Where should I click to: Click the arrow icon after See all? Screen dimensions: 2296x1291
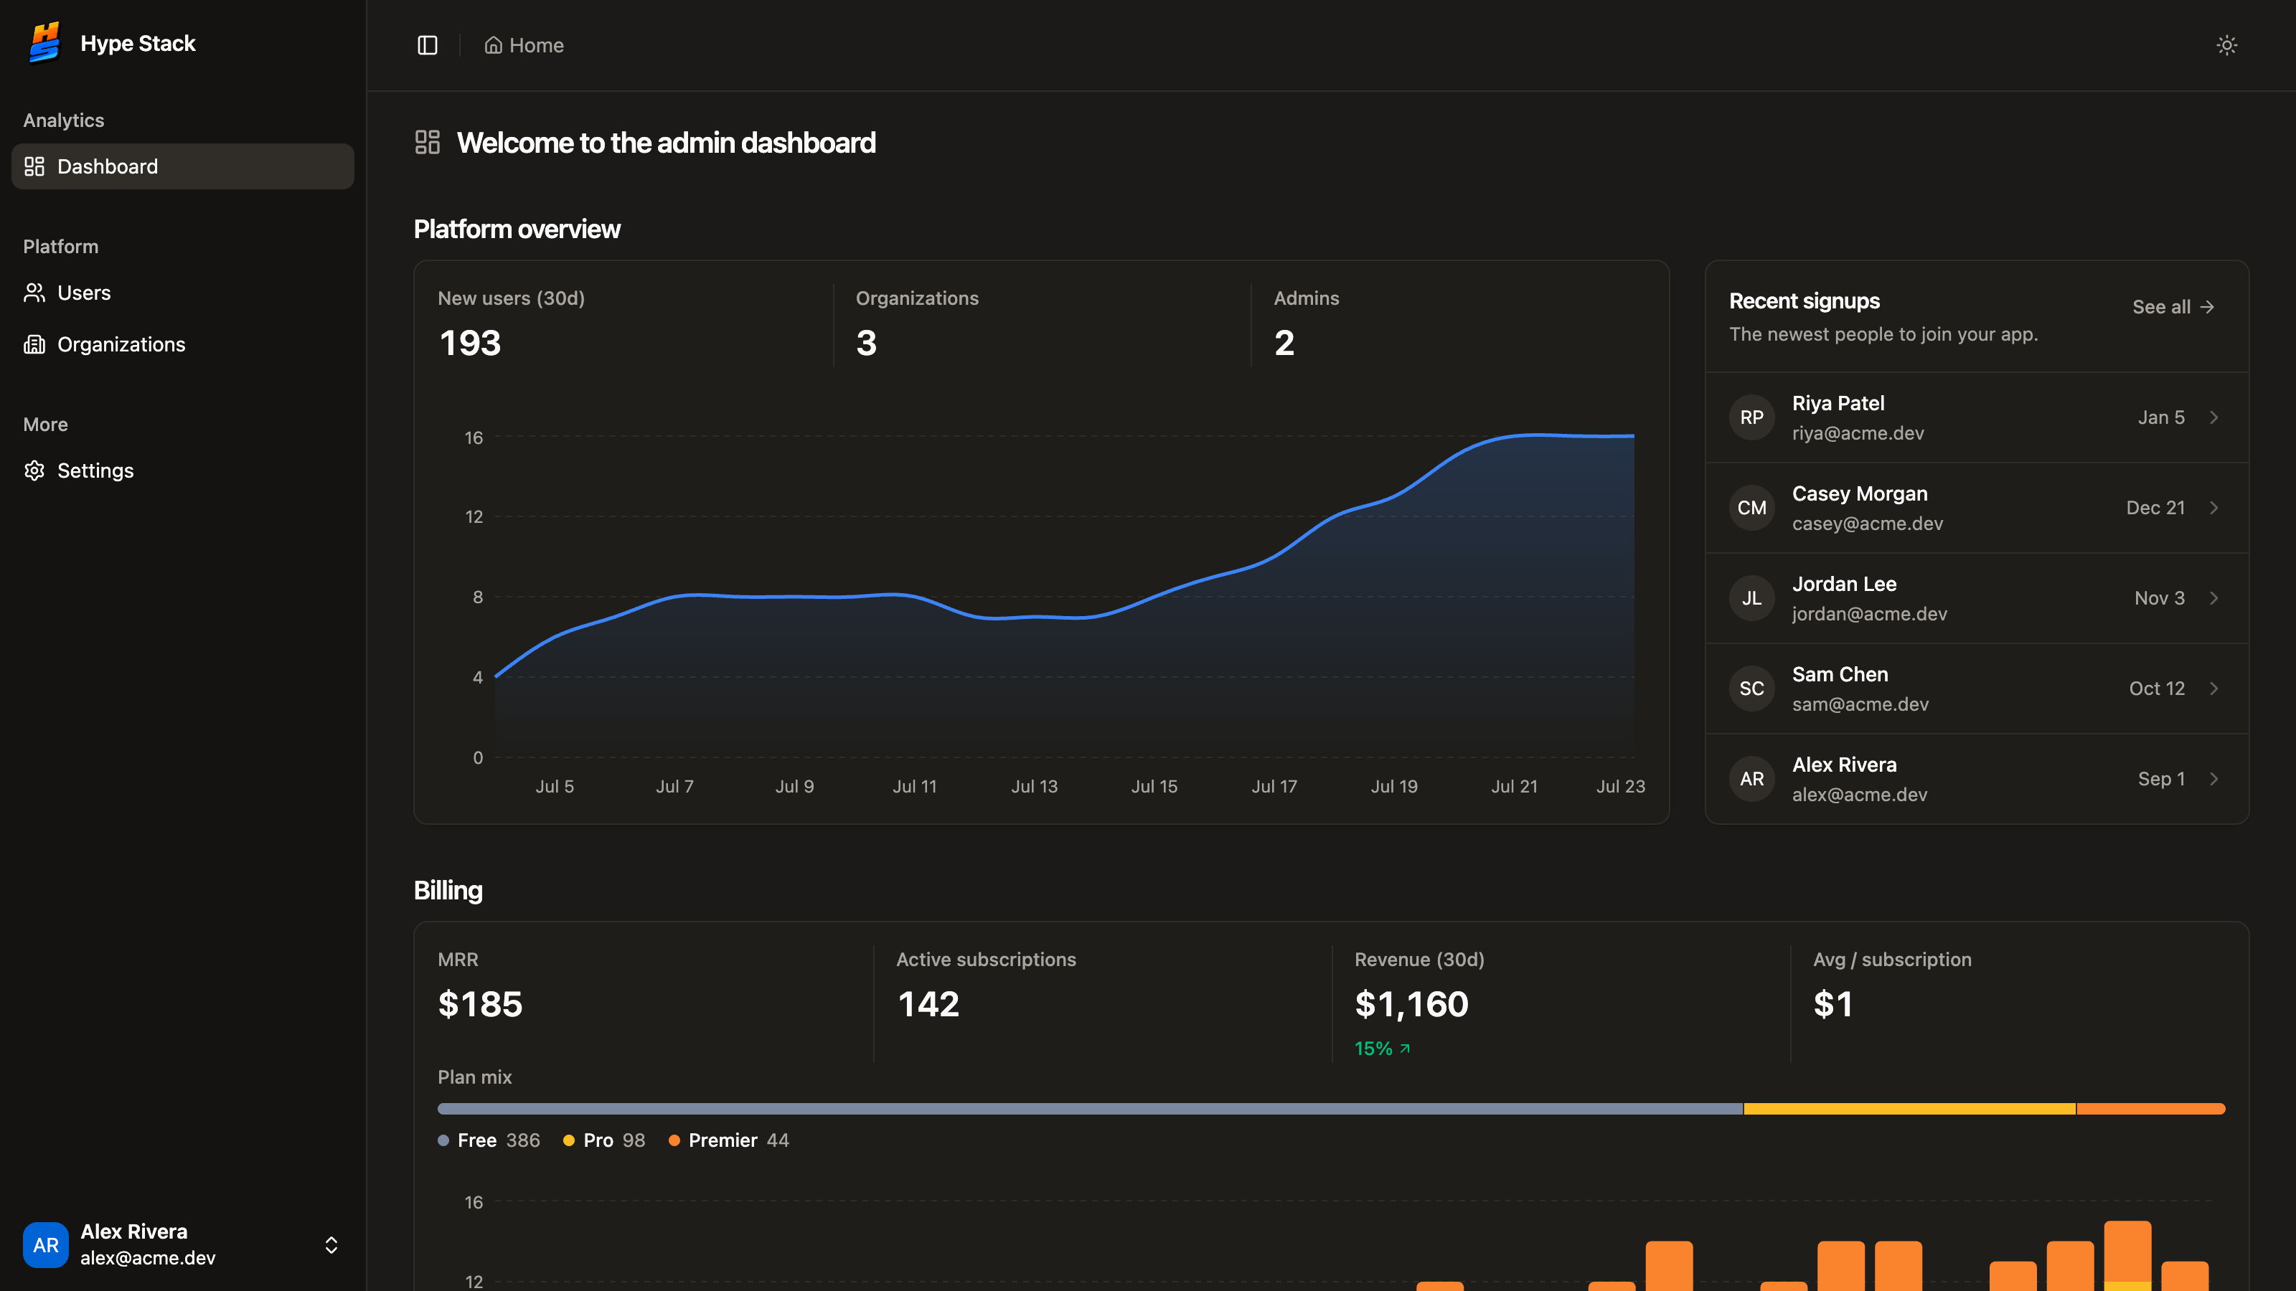click(x=2207, y=308)
